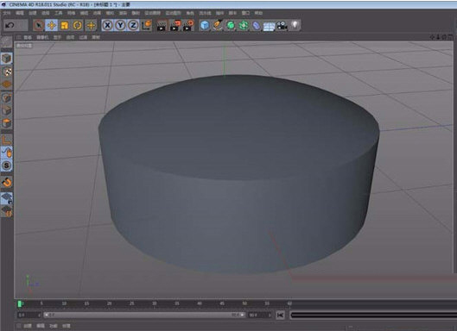
Task: Toggle the Locked Workplane icon
Action: (x=6, y=198)
